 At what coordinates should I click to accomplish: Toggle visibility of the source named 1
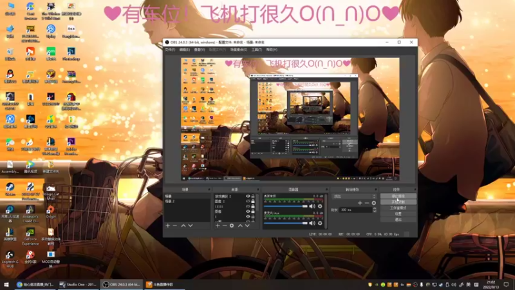(248, 217)
